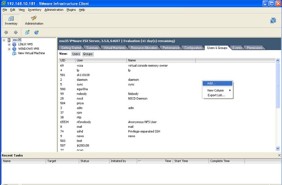Viewport: 282px width, 185px height.
Task: Click the user list scroll up arrow
Action: [x=278, y=60]
